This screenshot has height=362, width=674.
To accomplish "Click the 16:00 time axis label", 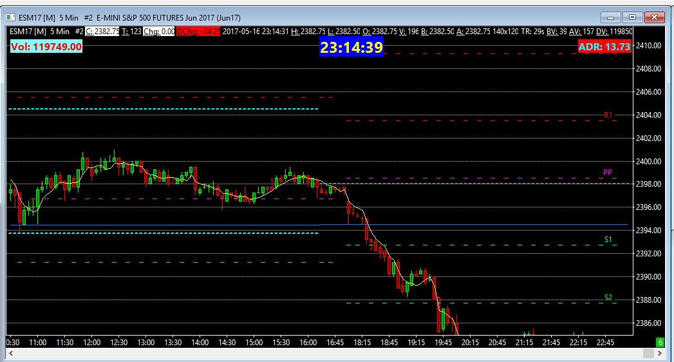I will click(308, 343).
